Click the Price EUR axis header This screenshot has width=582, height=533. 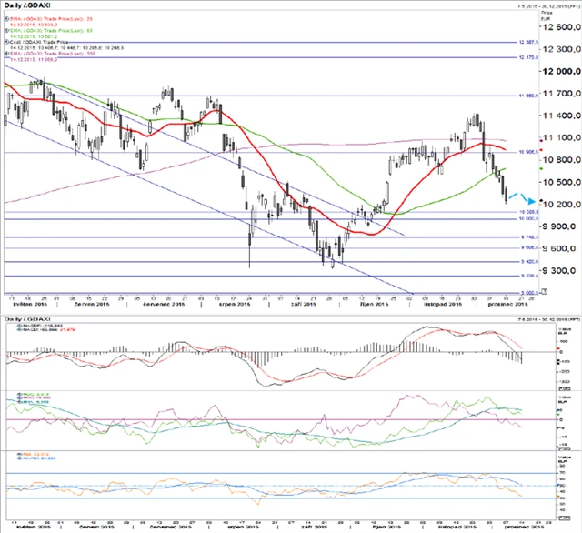point(547,15)
